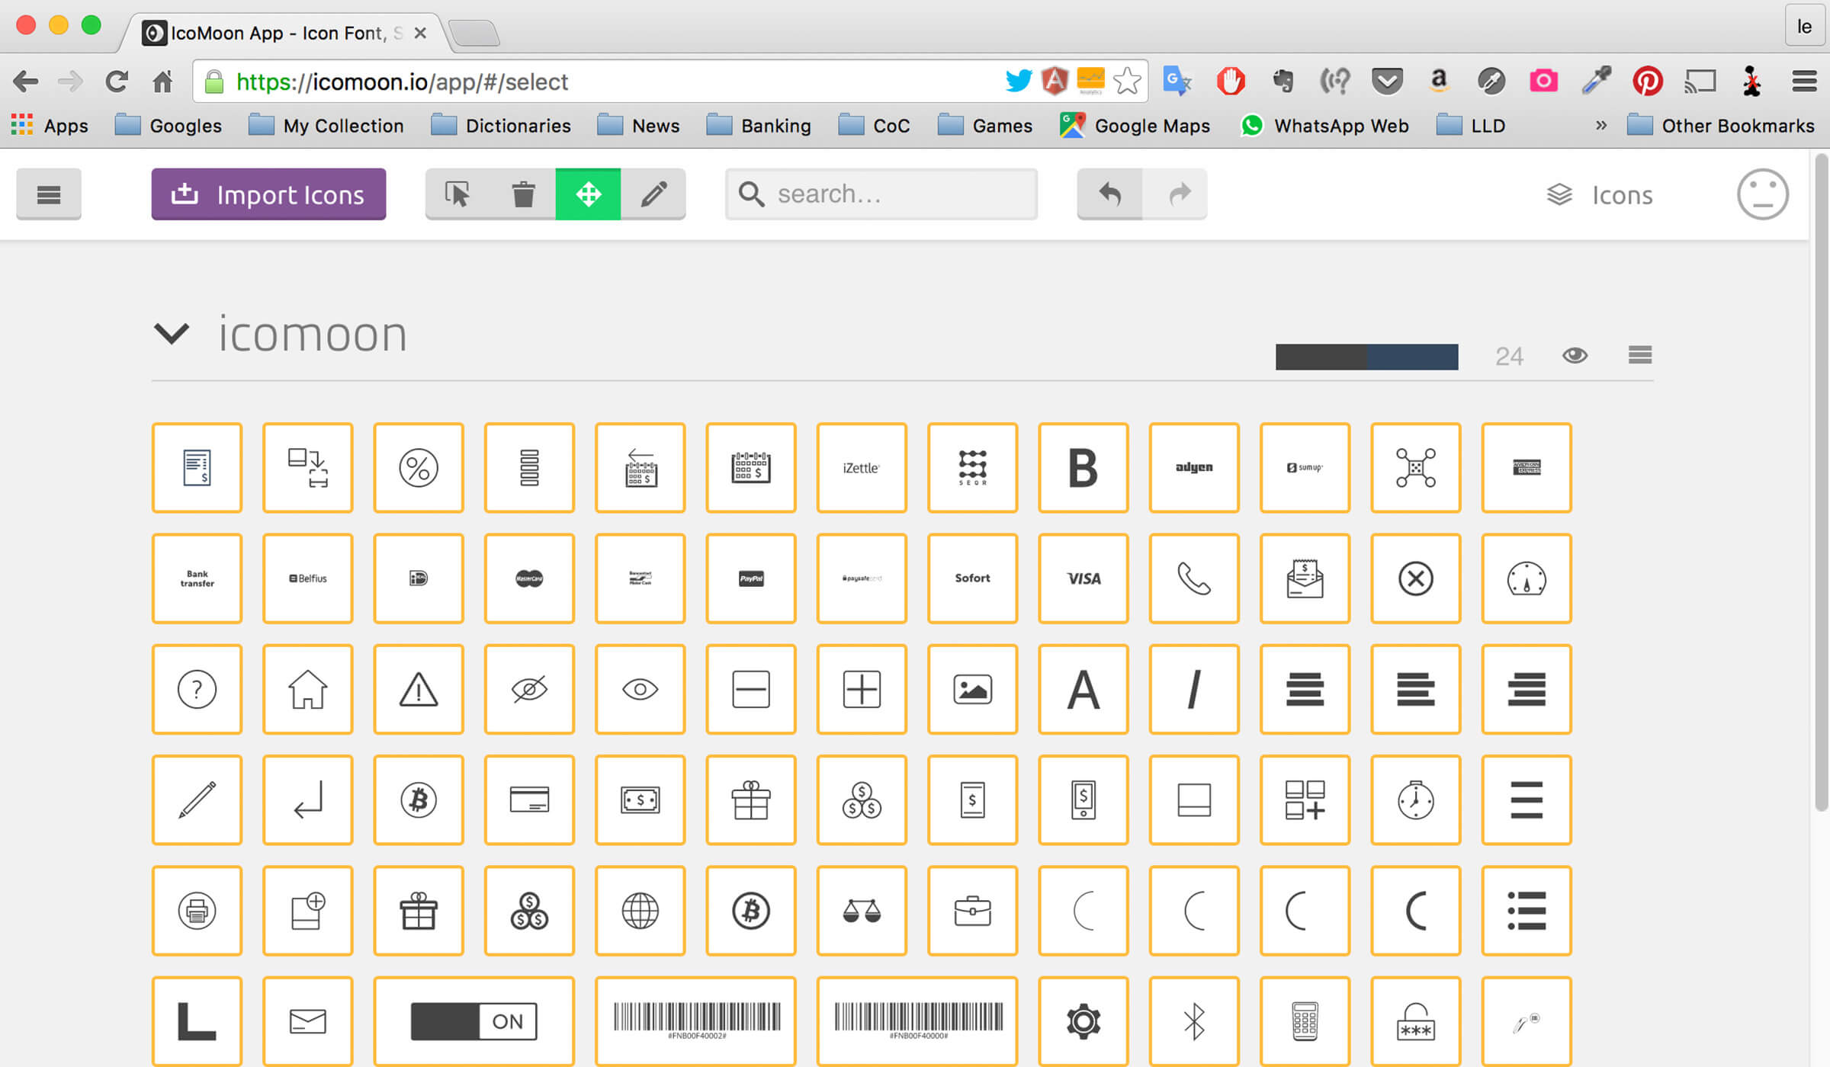Viewport: 1830px width, 1067px height.
Task: Select the password lock asterisks icon
Action: [x=1416, y=1021]
